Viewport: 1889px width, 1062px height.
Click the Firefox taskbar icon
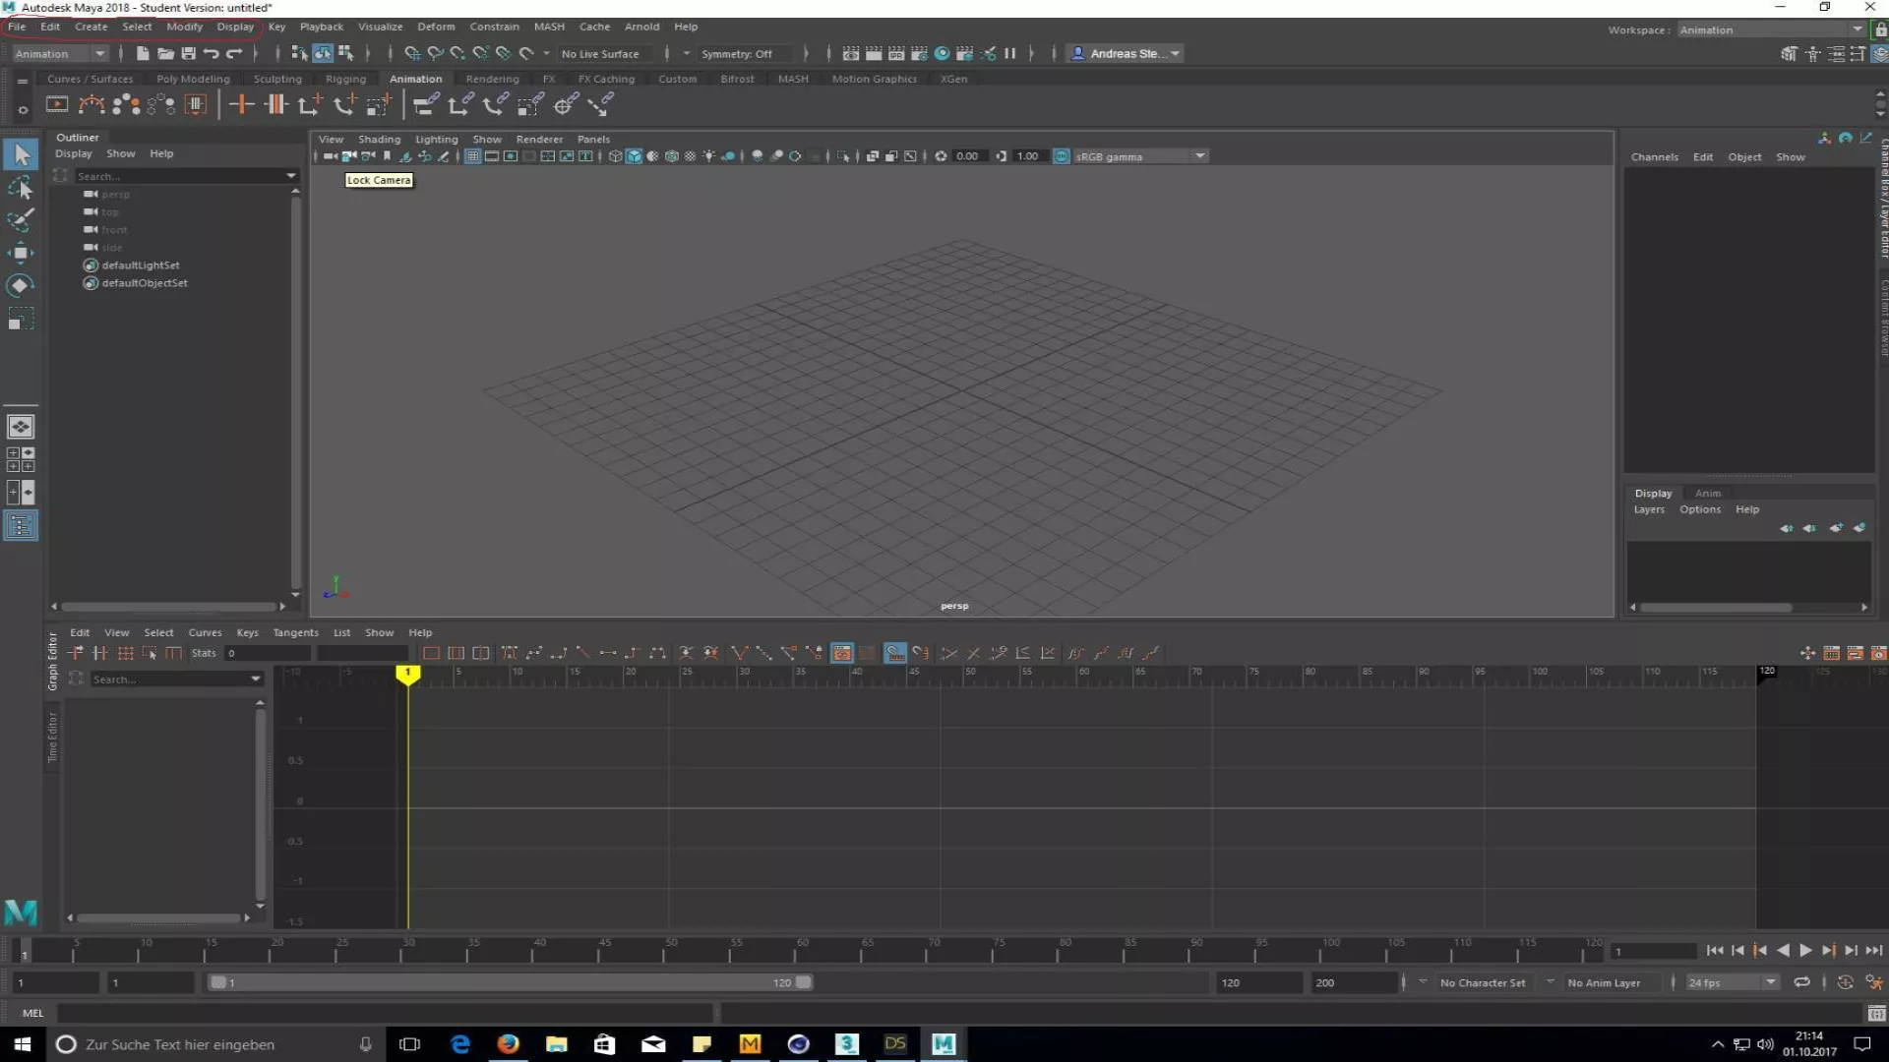pyautogui.click(x=508, y=1043)
